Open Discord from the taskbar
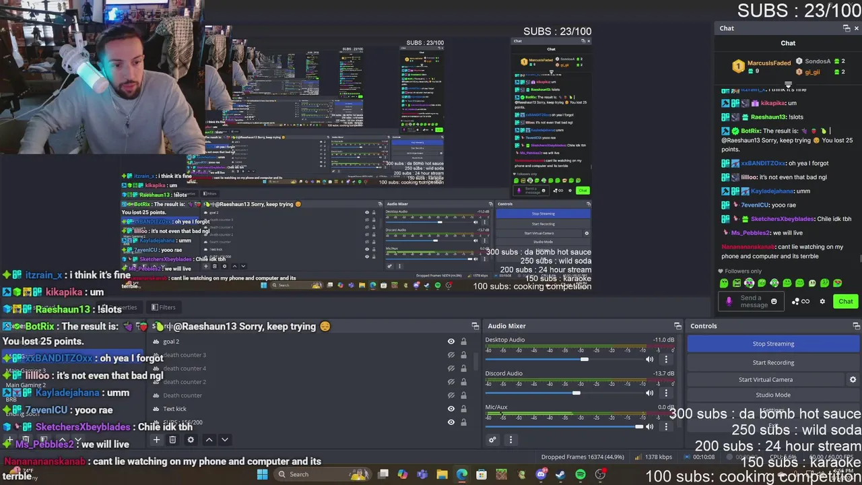862x485 pixels. [x=541, y=474]
